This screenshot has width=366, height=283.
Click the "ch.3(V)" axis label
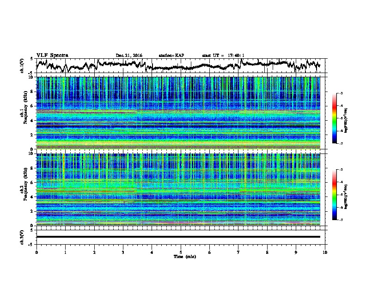pos(22,237)
